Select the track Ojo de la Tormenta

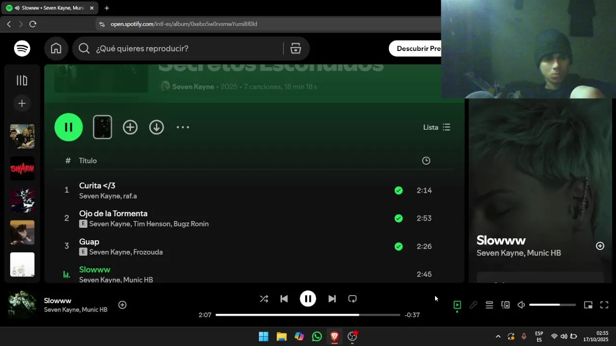coord(113,213)
